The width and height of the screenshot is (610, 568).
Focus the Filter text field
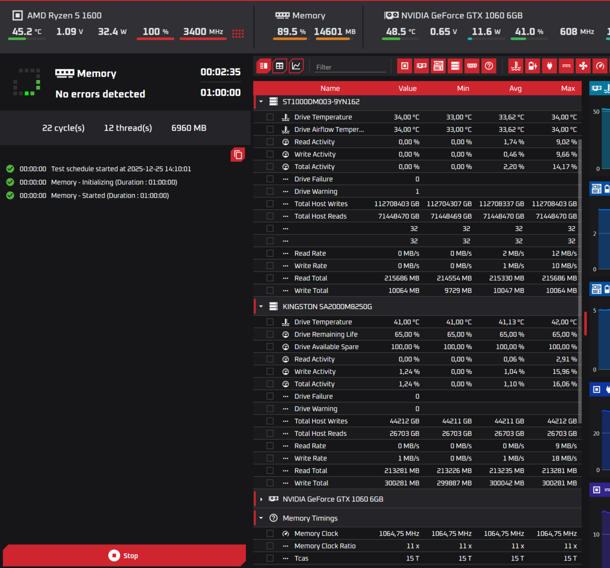(350, 67)
